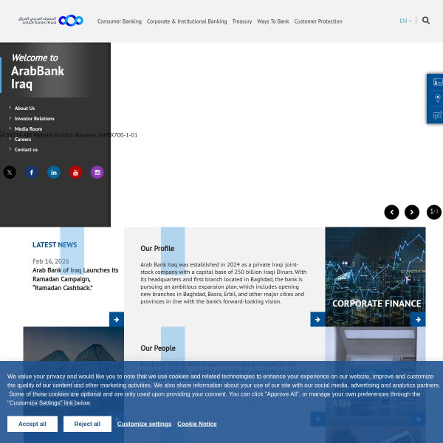Click the Arab Bank Iraq logo
This screenshot has width=443, height=443.
[51, 21]
